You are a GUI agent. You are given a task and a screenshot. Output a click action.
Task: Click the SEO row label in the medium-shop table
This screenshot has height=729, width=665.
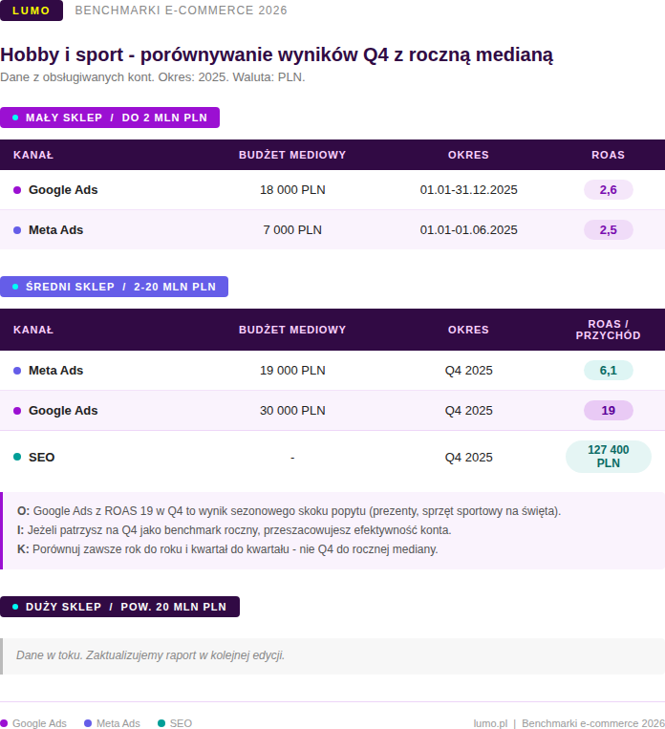[x=42, y=457]
